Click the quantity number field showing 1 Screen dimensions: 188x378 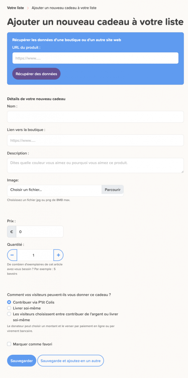[35, 255]
